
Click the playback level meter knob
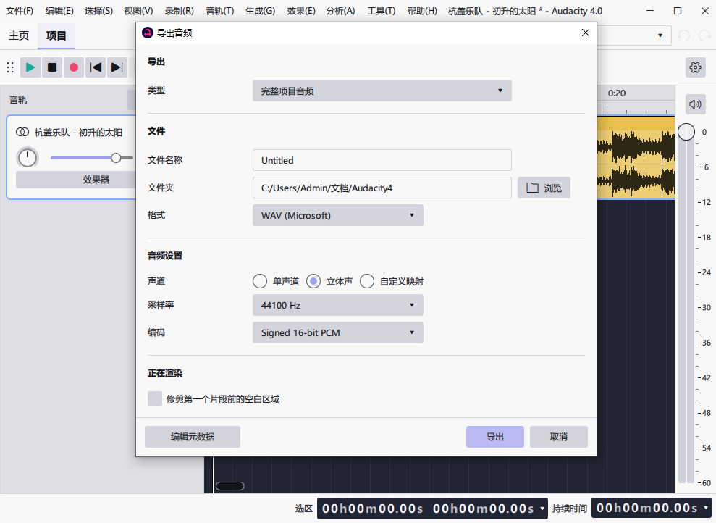686,132
